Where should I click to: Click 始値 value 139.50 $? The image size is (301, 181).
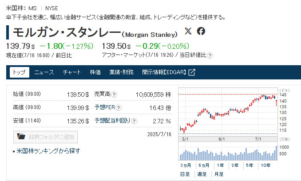[78, 95]
